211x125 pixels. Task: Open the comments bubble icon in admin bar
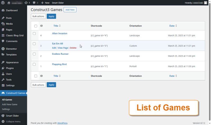point(34,3)
